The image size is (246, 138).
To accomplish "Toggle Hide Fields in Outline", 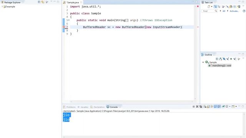I will coord(224,59).
